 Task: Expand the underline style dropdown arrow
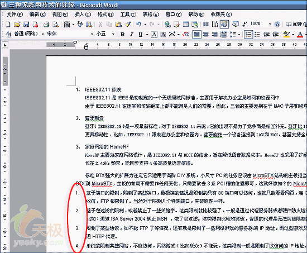[x=147, y=35]
